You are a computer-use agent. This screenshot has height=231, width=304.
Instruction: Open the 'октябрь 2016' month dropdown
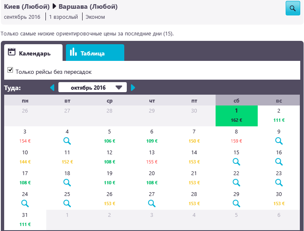click(92, 88)
